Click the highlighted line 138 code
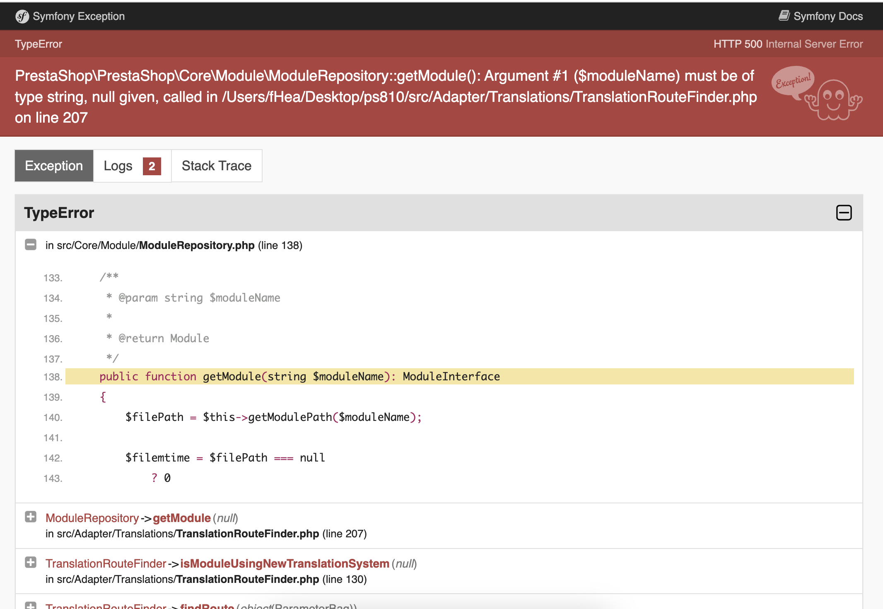Viewport: 883px width, 609px height. 299,376
